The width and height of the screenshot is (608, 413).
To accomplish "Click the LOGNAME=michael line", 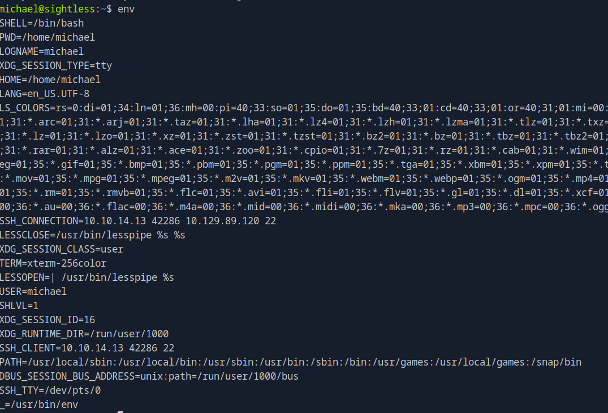I will point(42,51).
